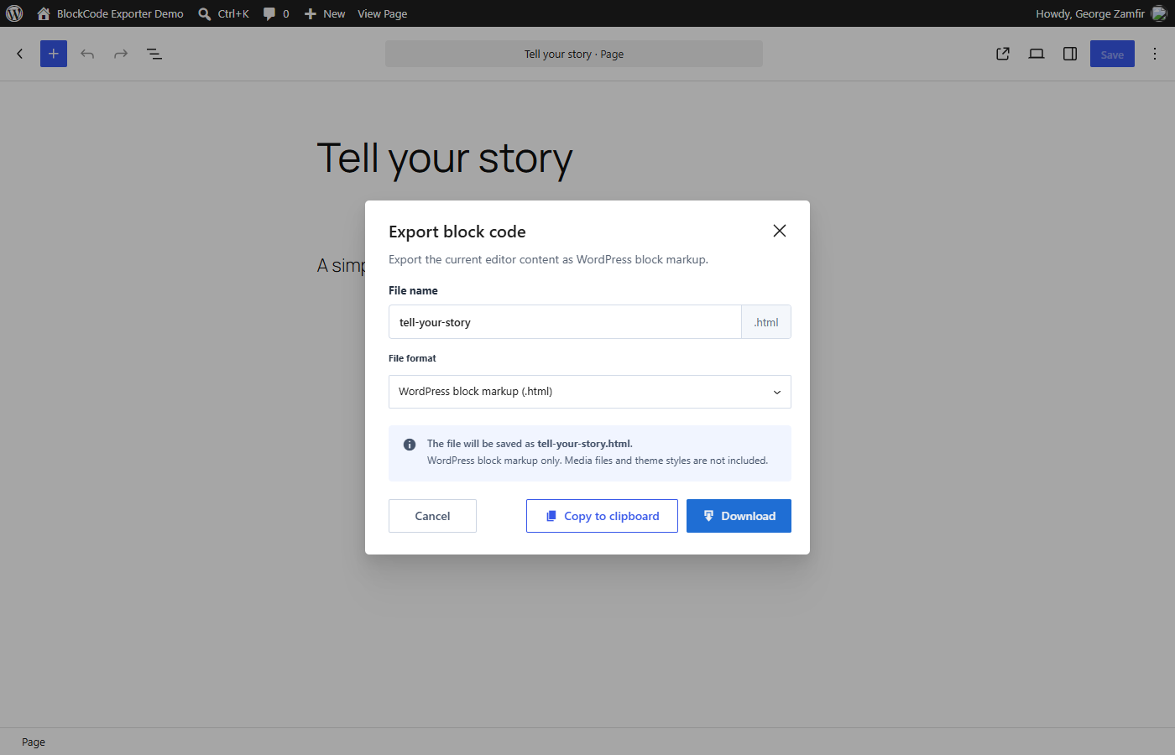View the comments count in admin bar
Screen dimensions: 1175x755
click(276, 13)
